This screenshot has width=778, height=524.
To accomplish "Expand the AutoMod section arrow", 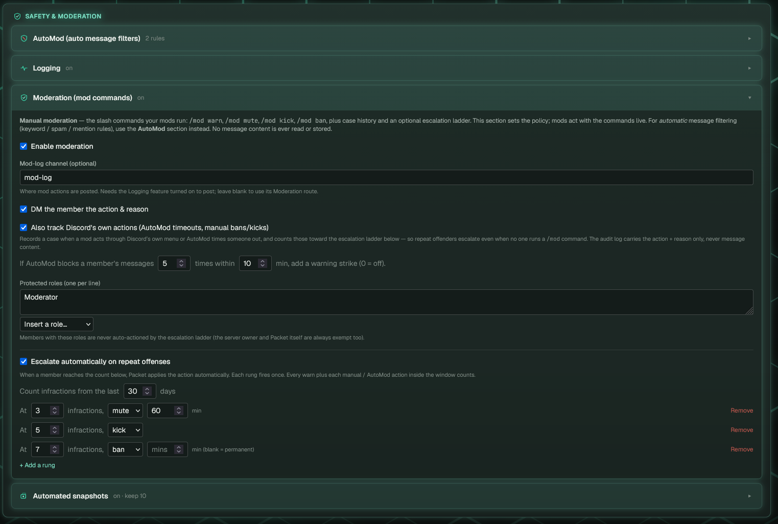I will [x=749, y=38].
